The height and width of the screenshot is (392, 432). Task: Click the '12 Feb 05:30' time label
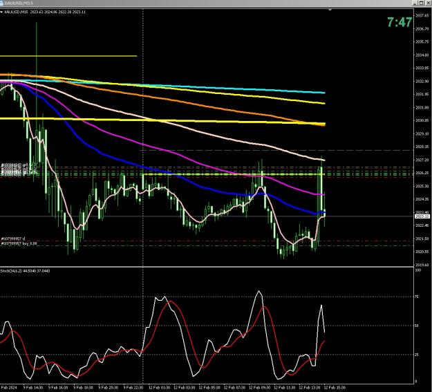click(209, 388)
